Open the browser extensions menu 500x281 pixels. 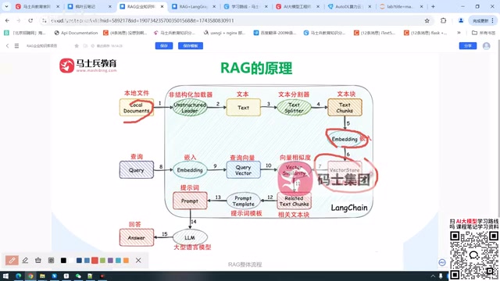click(443, 20)
